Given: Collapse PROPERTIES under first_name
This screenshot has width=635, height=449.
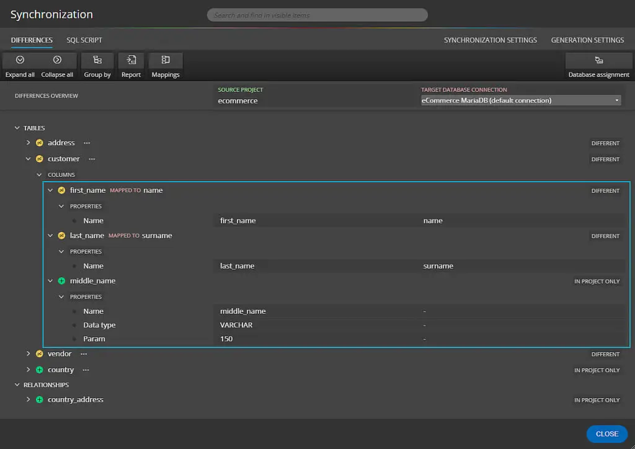Looking at the screenshot, I should coord(61,207).
